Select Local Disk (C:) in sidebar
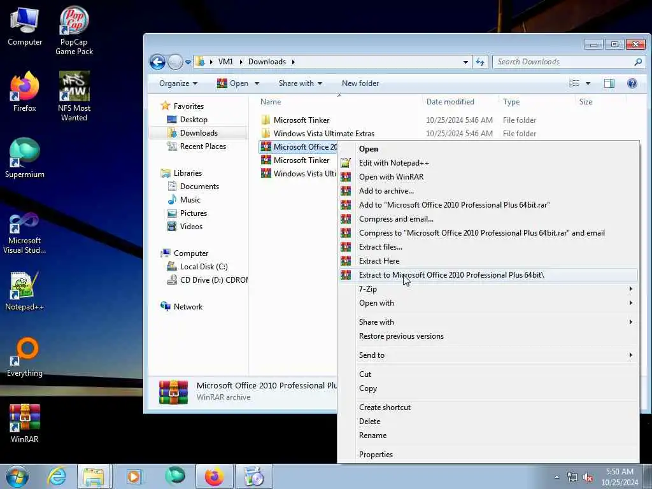Screen dimensions: 652x489 coord(204,267)
